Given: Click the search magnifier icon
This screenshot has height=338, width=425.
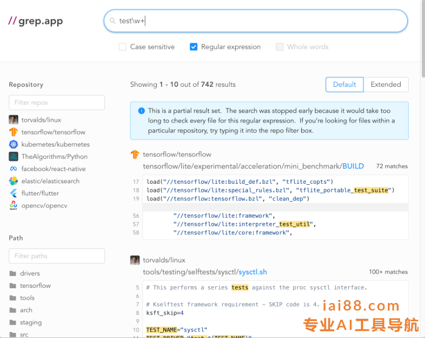Looking at the screenshot, I should 113,21.
